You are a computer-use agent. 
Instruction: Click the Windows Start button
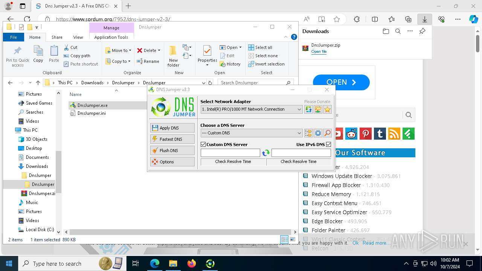[x=9, y=263]
